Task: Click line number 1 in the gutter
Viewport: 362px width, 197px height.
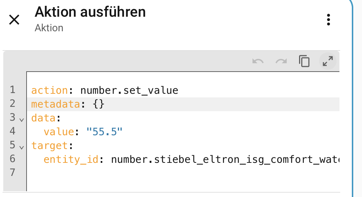Action: click(x=13, y=90)
